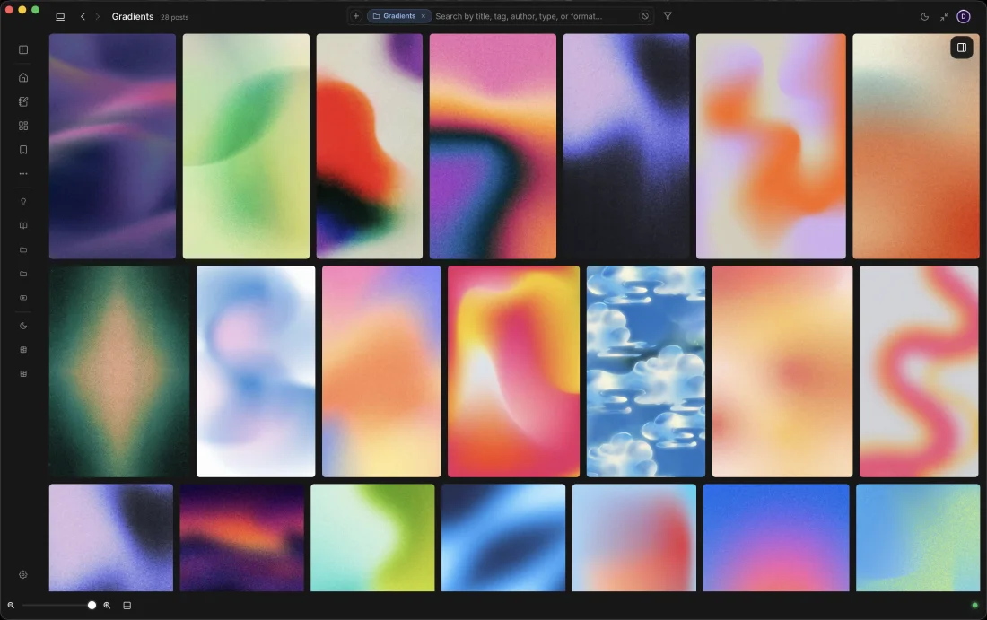Open the filter funnel icon
Screen dimensions: 987x620
click(x=668, y=16)
